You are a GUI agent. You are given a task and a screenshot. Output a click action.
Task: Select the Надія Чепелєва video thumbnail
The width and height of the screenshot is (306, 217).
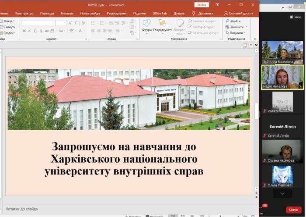tap(282, 77)
